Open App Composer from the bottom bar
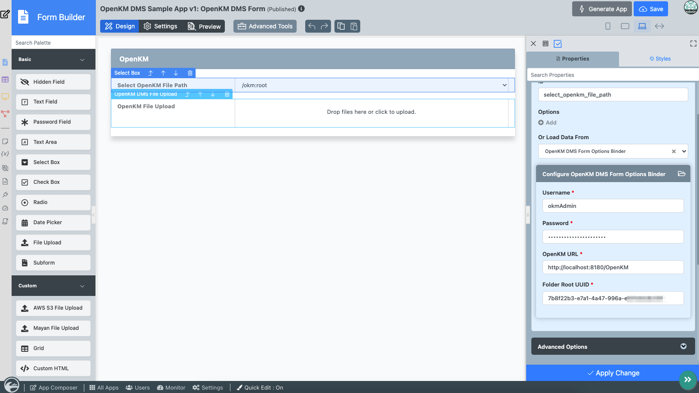This screenshot has height=393, width=699. [54, 387]
